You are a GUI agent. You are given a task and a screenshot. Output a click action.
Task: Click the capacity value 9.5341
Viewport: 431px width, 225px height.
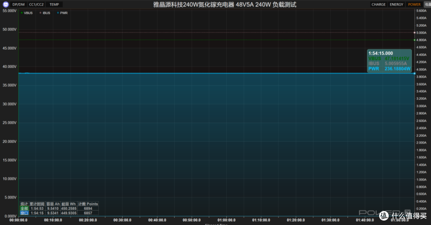click(x=53, y=213)
